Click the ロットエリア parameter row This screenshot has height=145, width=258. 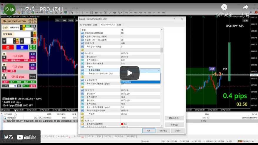pyautogui.click(x=120, y=54)
